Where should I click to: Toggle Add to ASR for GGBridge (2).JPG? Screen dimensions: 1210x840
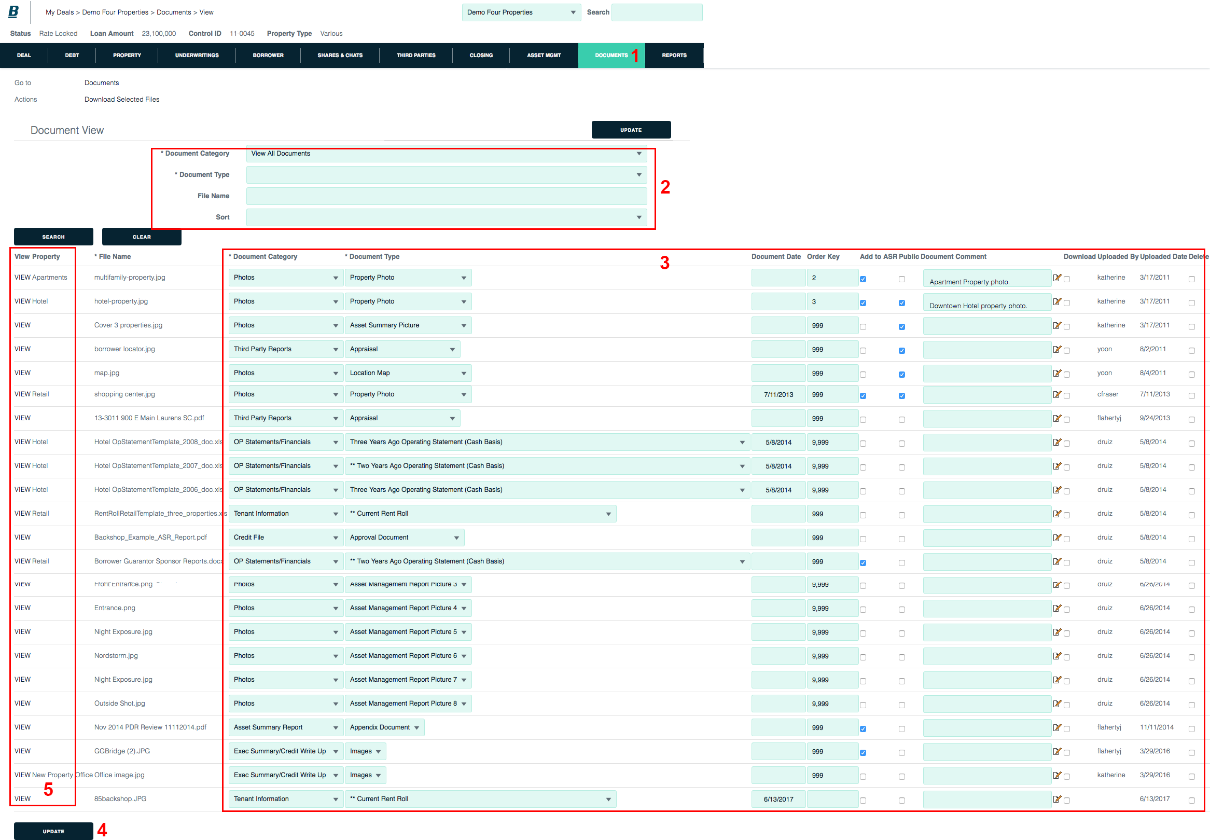click(863, 753)
